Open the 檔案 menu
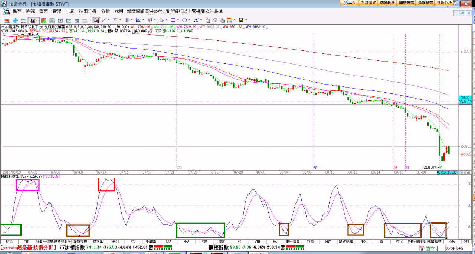 17,11
